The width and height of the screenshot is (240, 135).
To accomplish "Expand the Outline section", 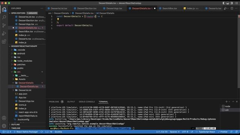I will coord(10,124).
